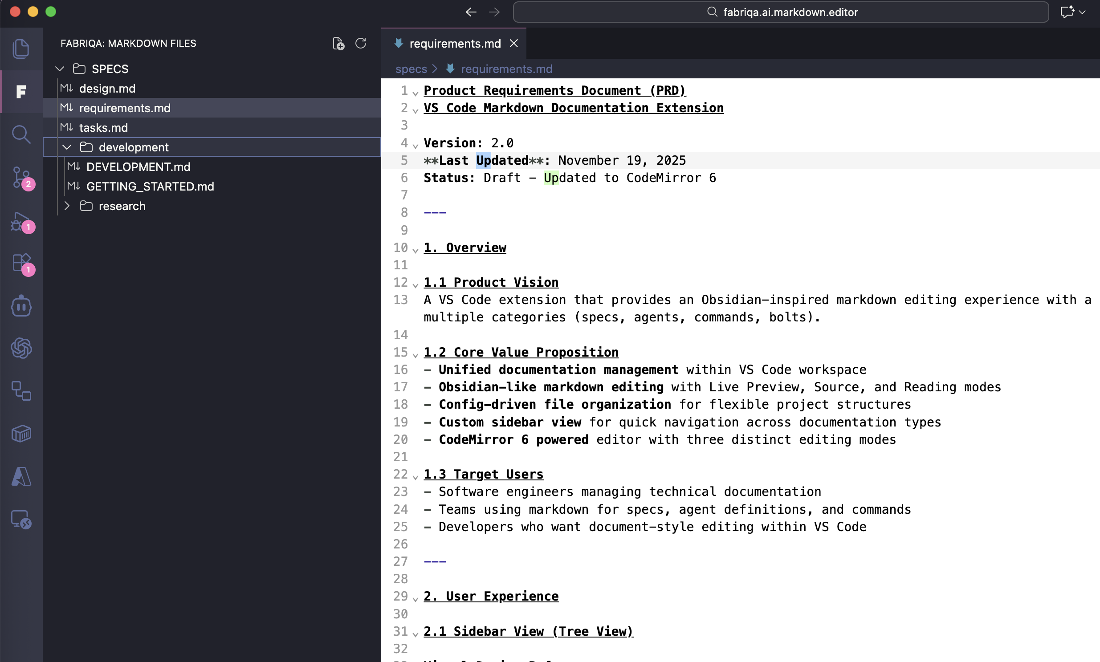Collapse the development folder

coord(66,147)
